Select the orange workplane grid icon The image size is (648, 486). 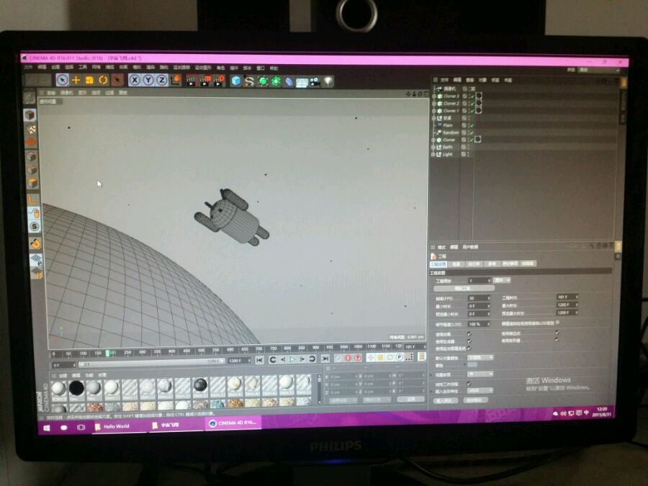[x=32, y=143]
